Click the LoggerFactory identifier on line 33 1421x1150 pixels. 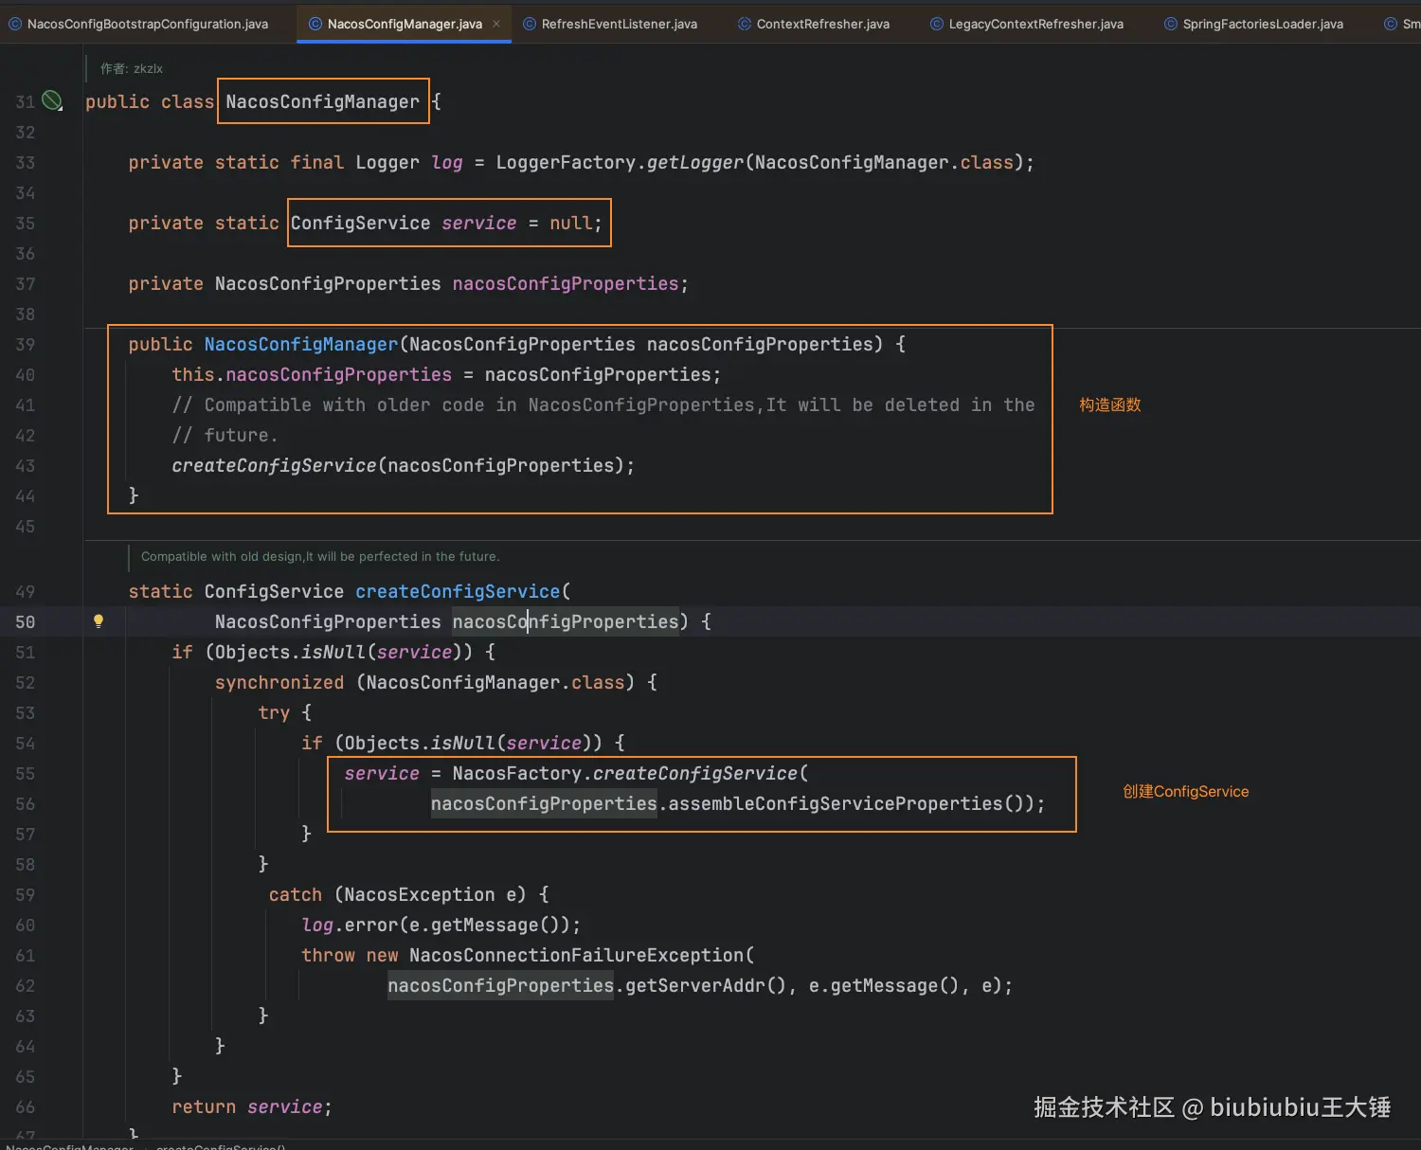point(566,162)
